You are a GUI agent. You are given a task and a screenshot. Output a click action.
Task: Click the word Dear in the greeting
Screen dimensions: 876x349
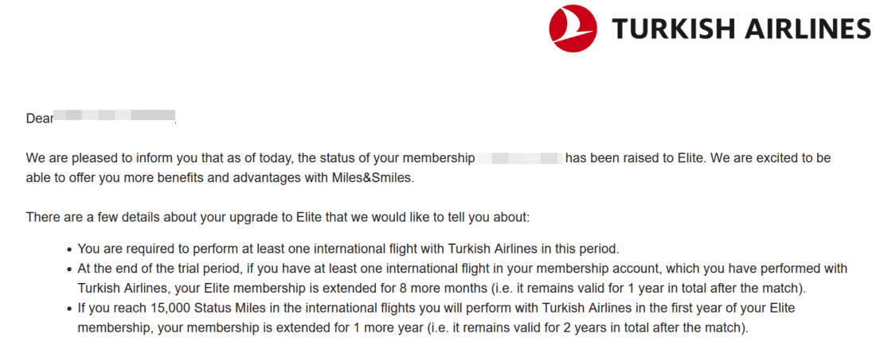click(39, 118)
